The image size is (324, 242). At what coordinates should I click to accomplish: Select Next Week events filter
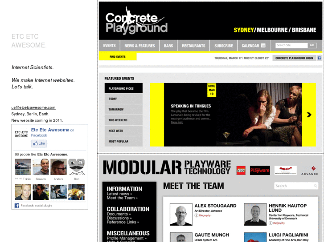point(123,131)
